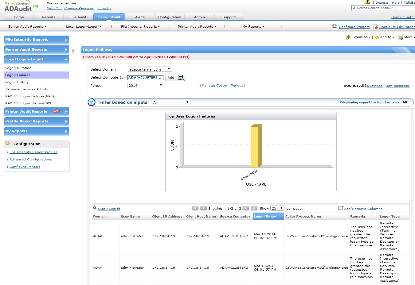Switch to the File Audit tab

click(78, 17)
